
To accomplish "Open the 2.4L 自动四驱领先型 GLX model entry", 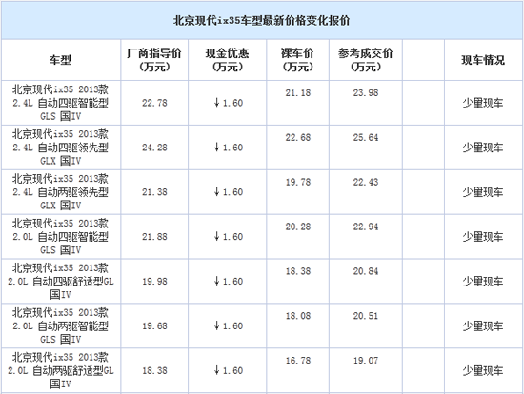I will [x=60, y=148].
